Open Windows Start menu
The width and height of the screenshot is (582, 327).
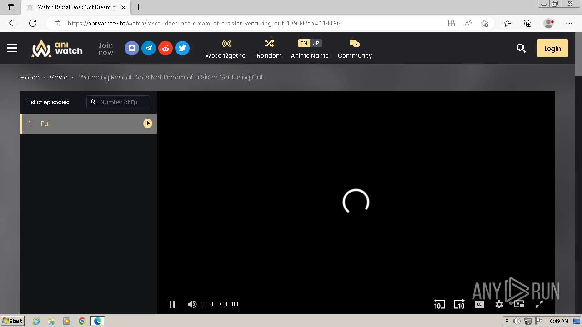click(x=13, y=321)
